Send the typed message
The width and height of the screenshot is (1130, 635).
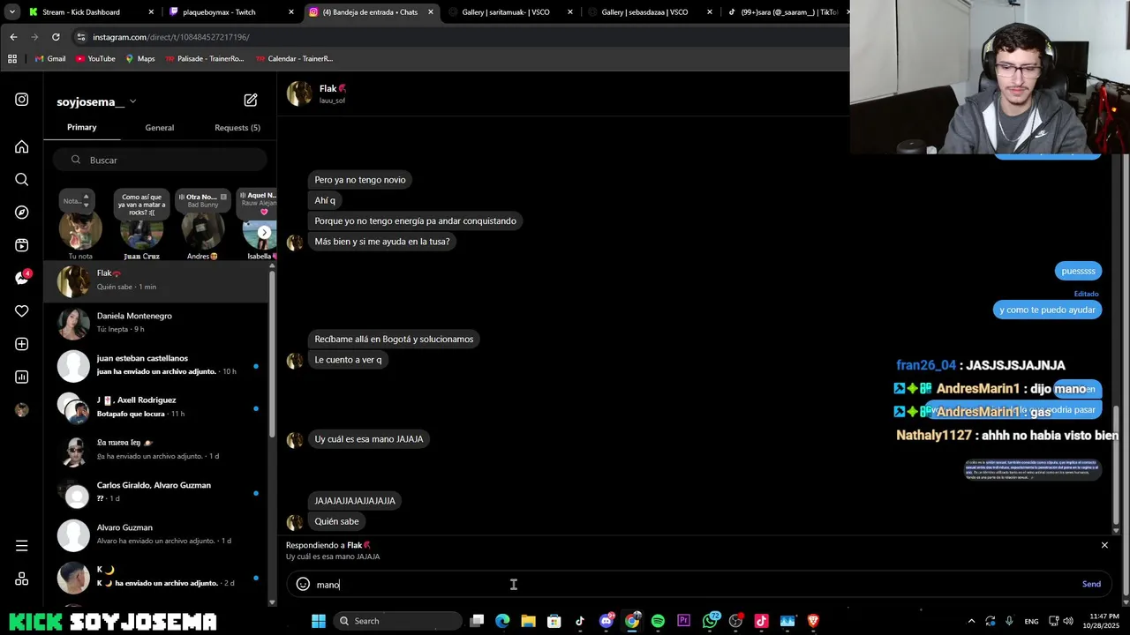[1091, 584]
